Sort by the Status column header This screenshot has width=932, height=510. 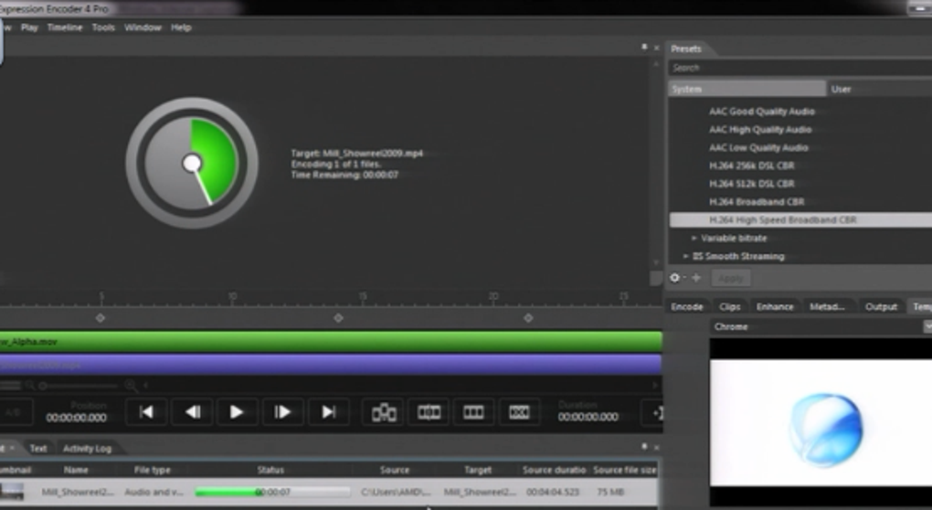(270, 470)
